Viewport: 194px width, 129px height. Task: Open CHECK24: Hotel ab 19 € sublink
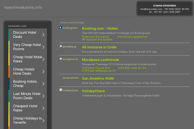(132, 68)
